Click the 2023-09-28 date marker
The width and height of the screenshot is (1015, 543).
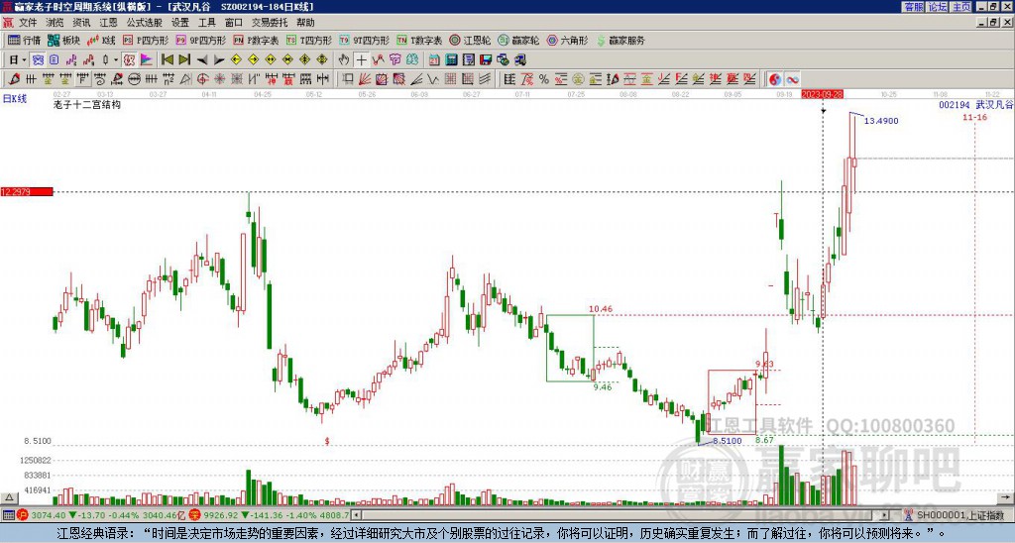click(822, 94)
